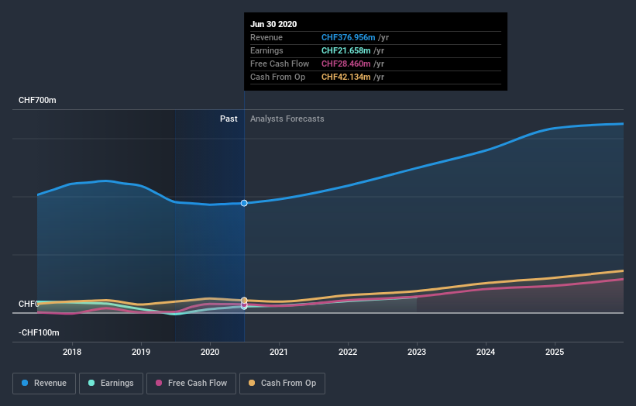Click the 'Revenue' row label in tooltip
The image size is (636, 406).
266,37
